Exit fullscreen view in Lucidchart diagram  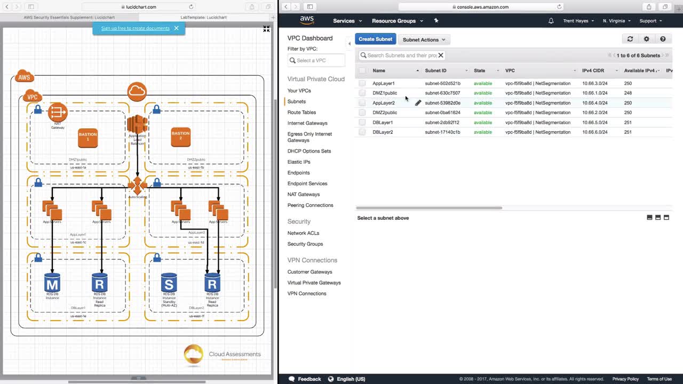[266, 29]
